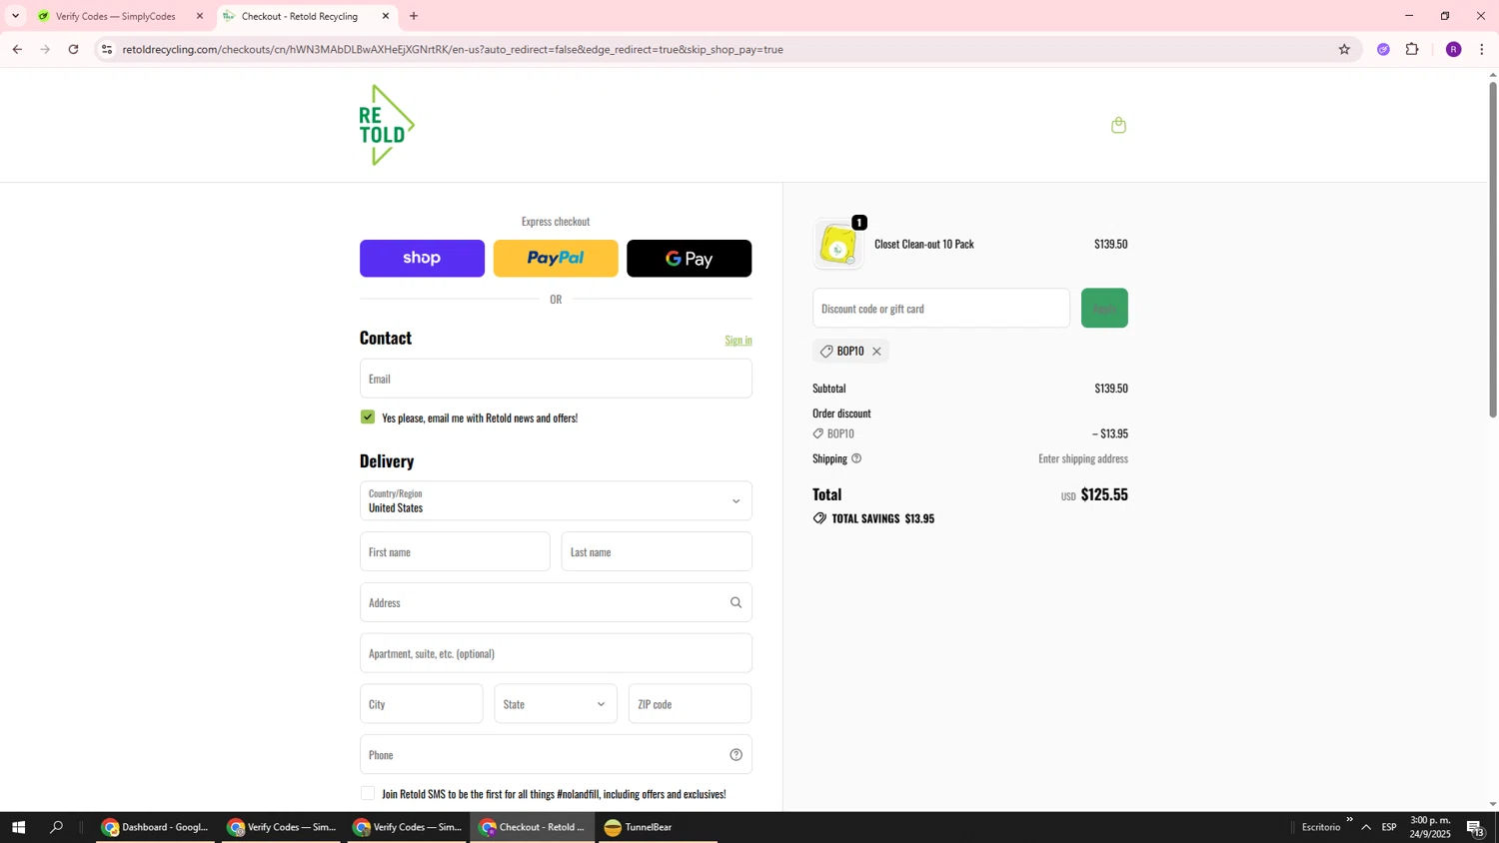Enable the Join Retold SMS checkbox
Screen dimensions: 1499x843
point(368,794)
